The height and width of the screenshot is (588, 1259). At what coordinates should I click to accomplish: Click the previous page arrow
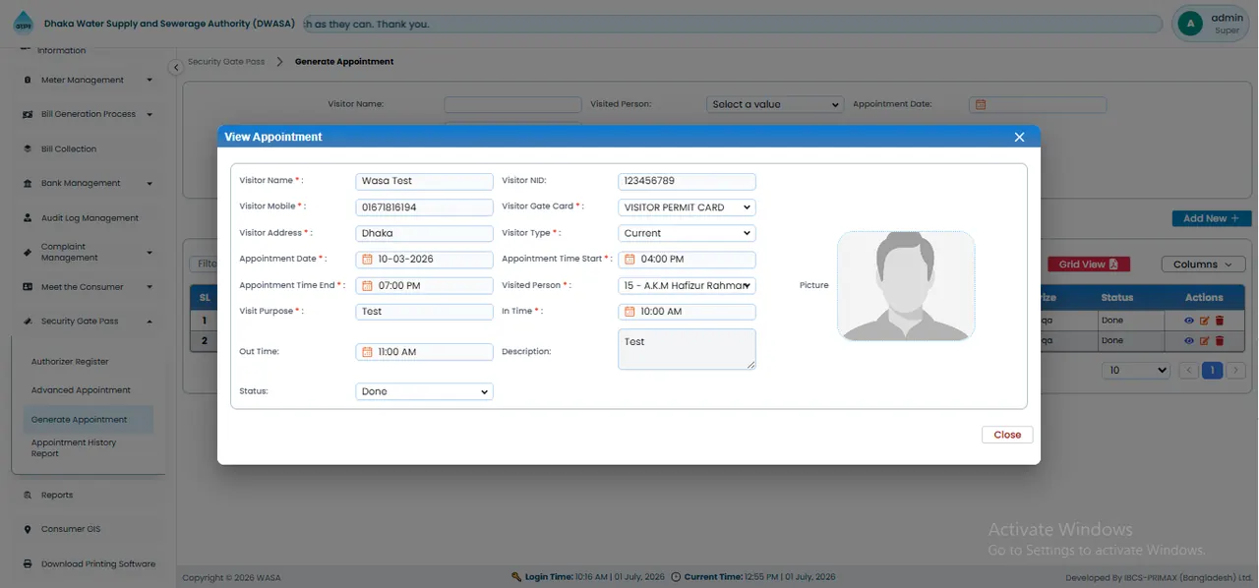(1188, 371)
